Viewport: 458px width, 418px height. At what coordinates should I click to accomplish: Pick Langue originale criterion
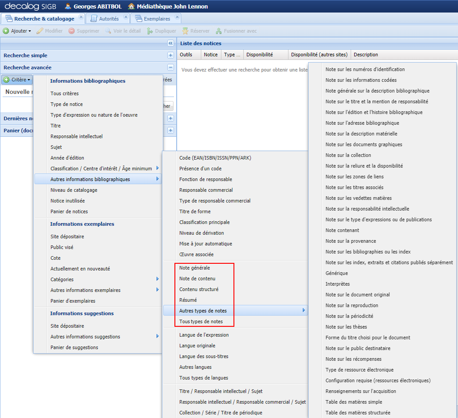(x=197, y=346)
